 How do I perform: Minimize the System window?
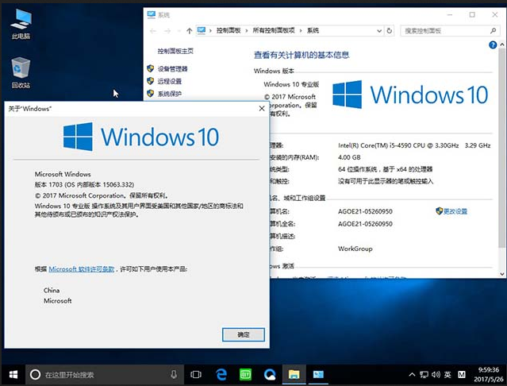(x=449, y=15)
